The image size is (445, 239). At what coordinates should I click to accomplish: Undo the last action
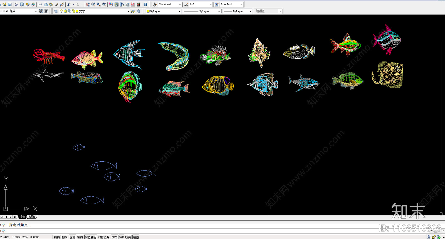click(69, 4)
